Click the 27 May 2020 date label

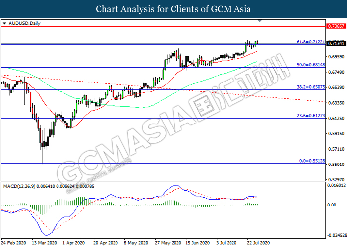point(166,243)
